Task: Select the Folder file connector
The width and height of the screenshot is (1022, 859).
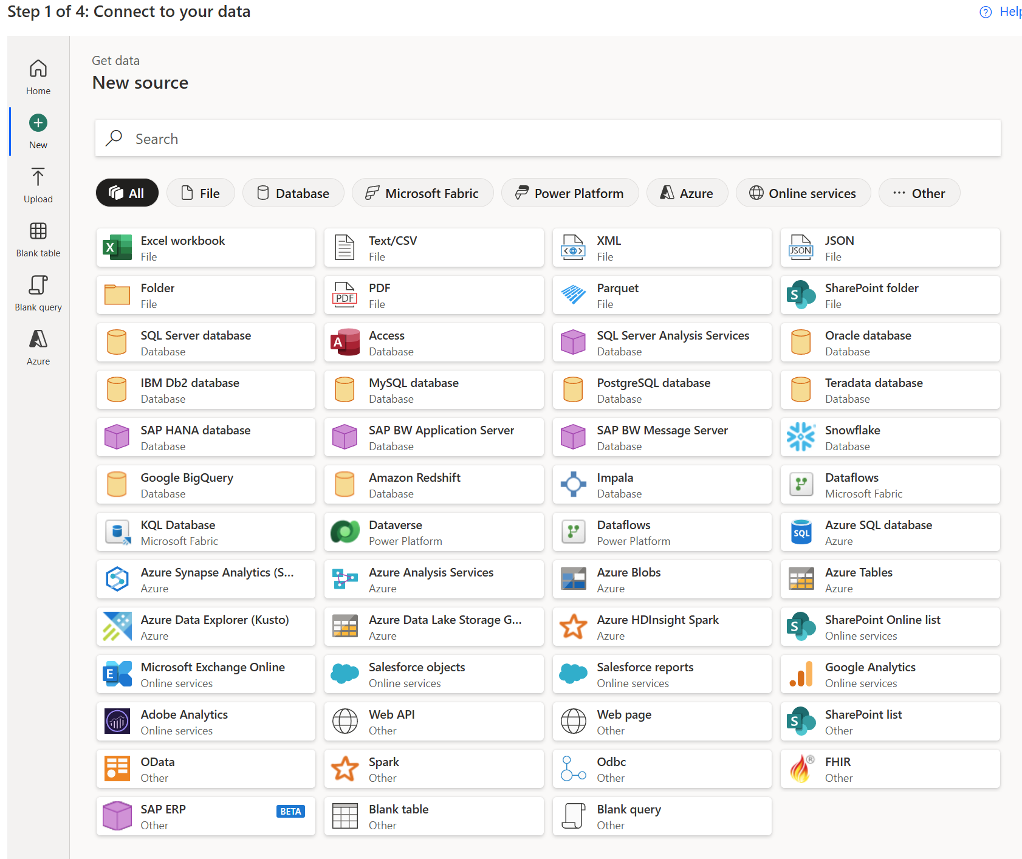Action: point(206,295)
